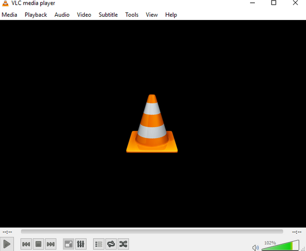Viewport: 306px width, 251px height.
Task: Close the VLC media player window
Action: [295, 3]
